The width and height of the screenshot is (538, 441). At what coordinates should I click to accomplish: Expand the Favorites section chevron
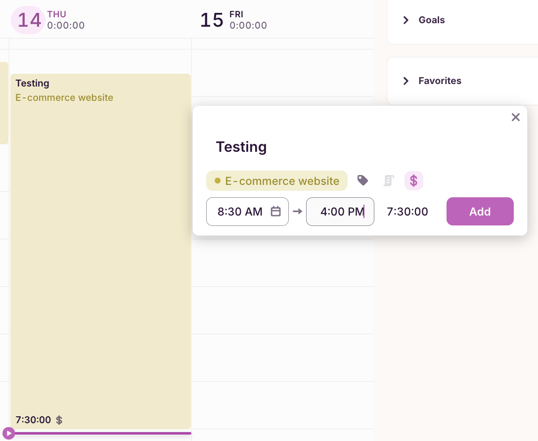[406, 81]
